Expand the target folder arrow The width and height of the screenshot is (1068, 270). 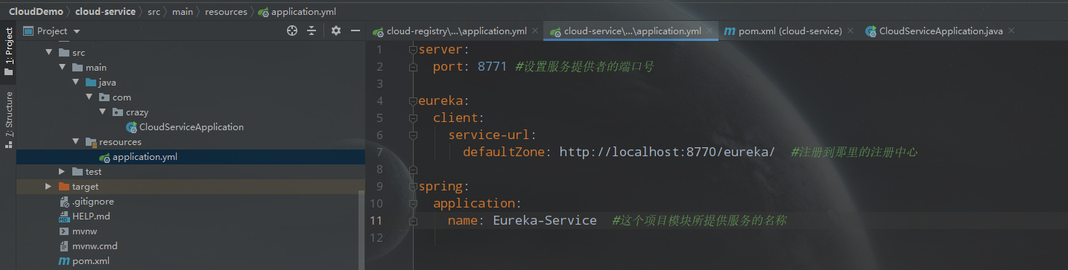click(49, 187)
